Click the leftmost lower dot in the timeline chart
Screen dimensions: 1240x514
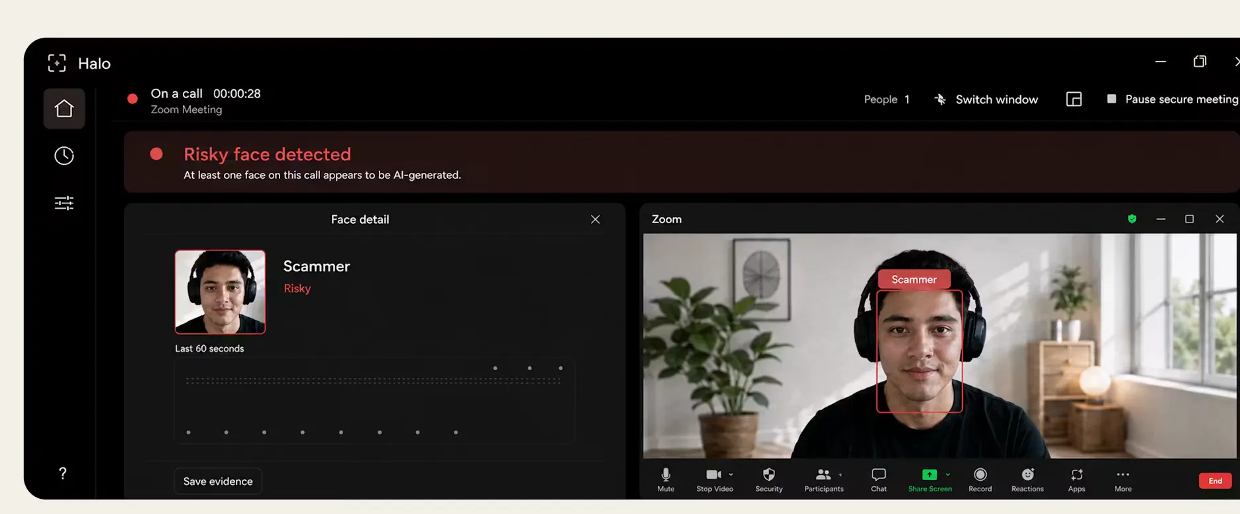[x=189, y=433]
